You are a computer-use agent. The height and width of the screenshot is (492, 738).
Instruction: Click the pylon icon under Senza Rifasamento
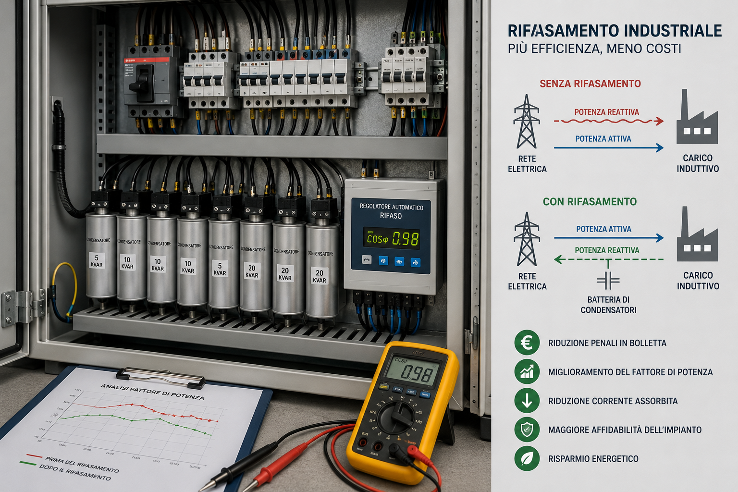coord(527,121)
